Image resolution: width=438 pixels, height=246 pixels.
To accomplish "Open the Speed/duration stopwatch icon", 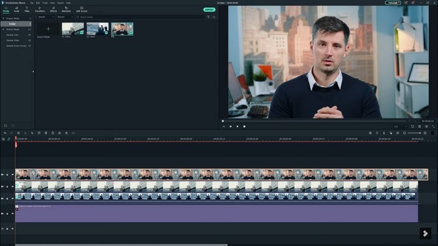I will click(53, 133).
